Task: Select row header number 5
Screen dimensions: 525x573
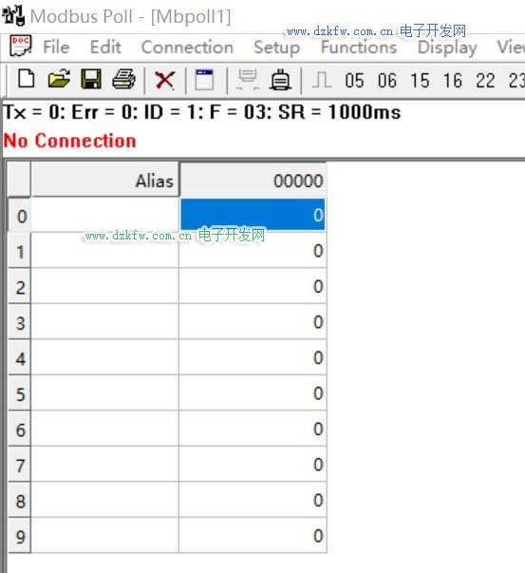Action: pyautogui.click(x=20, y=393)
